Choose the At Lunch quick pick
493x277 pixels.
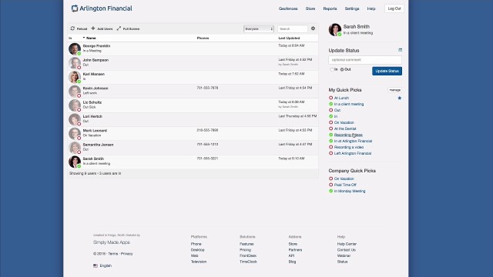(x=341, y=98)
